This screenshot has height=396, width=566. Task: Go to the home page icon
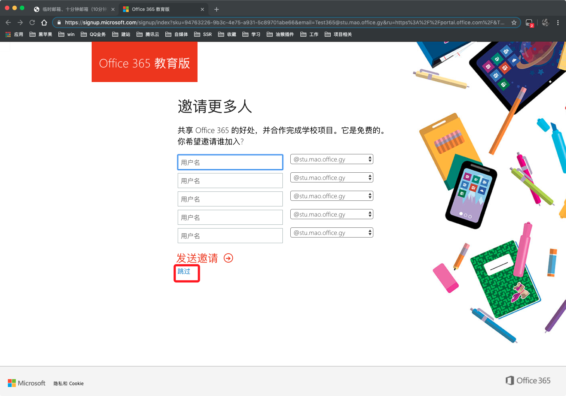click(x=44, y=22)
